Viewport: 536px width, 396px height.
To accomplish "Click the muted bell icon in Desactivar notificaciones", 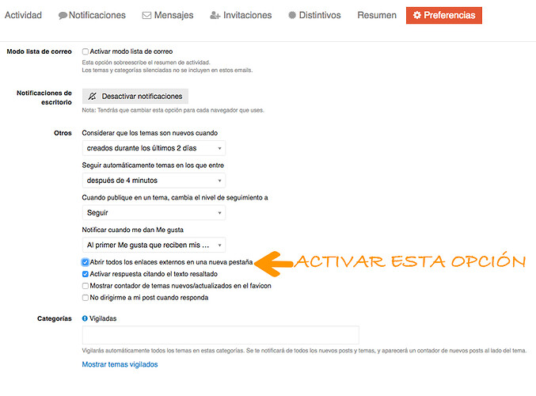I will point(93,97).
